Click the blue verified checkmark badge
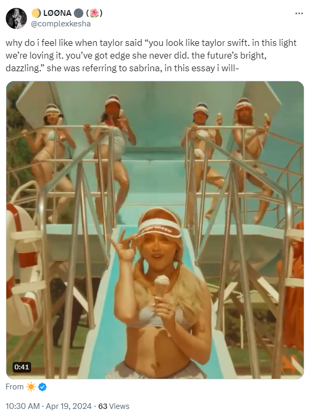This screenshot has height=420, width=309. pyautogui.click(x=42, y=387)
